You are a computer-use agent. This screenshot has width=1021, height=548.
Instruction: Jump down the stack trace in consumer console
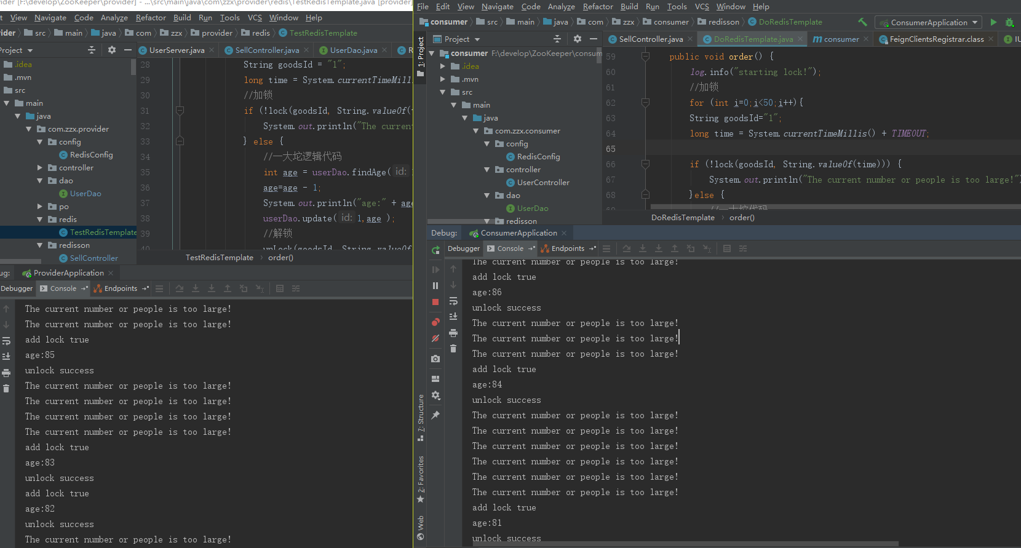[x=453, y=285]
